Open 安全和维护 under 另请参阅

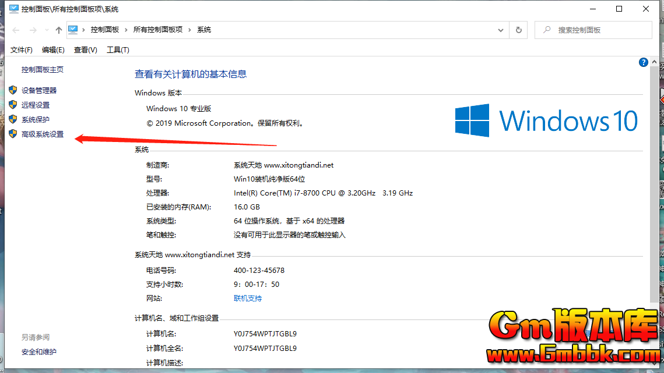click(39, 351)
